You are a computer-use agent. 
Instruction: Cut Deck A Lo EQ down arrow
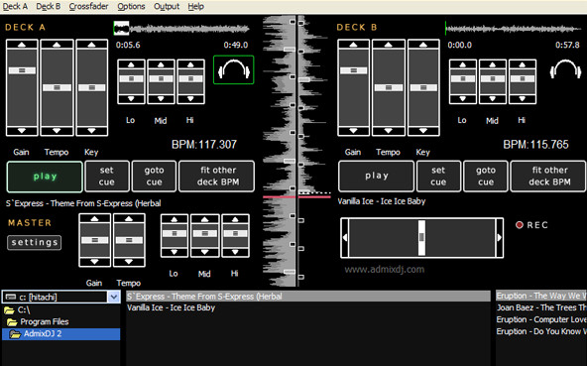[131, 99]
